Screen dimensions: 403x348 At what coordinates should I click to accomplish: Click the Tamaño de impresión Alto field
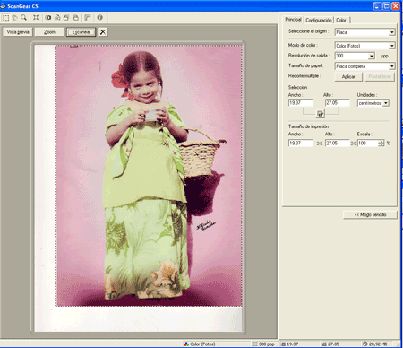337,144
